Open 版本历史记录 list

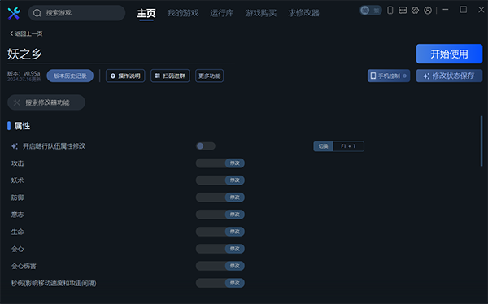[x=70, y=76]
